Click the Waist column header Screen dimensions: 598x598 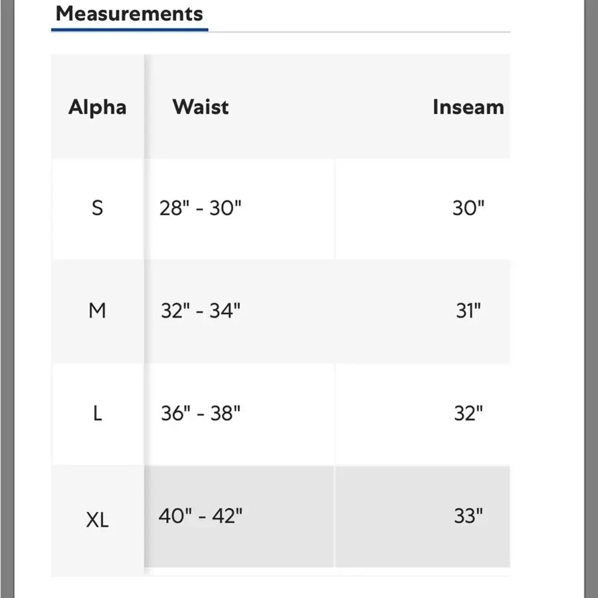coord(200,107)
